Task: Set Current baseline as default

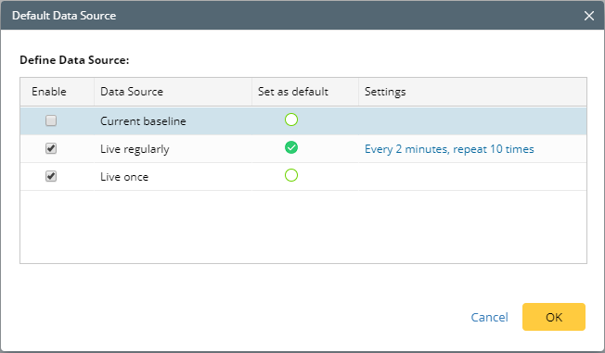Action: tap(291, 120)
